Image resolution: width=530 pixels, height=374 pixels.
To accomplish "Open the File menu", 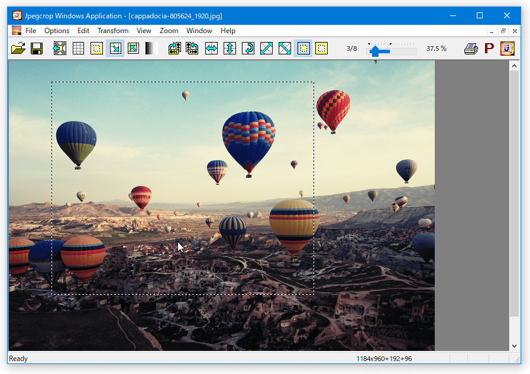I will tap(31, 31).
